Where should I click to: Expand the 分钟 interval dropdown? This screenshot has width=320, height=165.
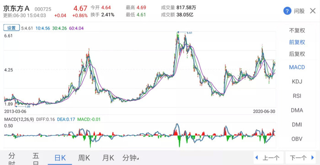(131, 158)
